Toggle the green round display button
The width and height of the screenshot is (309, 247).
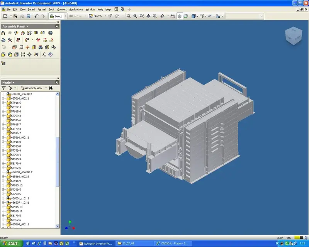(x=186, y=16)
